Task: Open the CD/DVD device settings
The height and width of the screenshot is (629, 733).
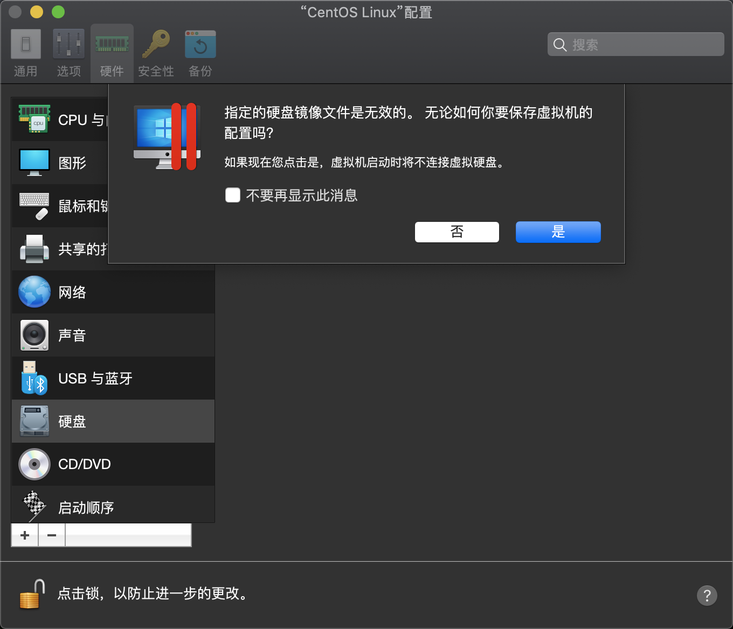Action: click(84, 464)
